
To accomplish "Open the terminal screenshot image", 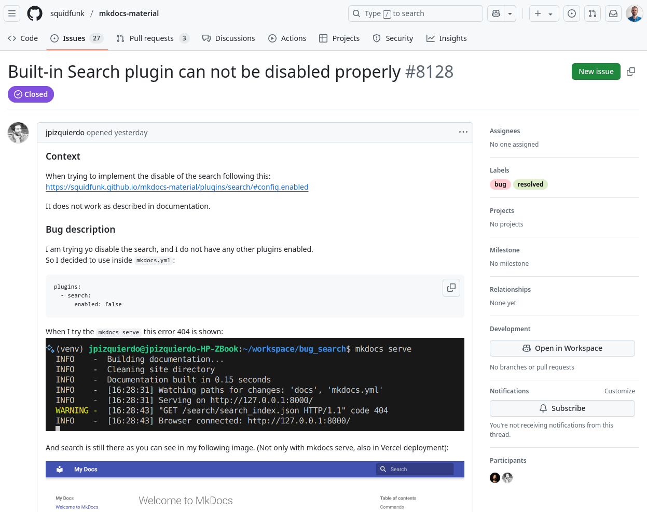I will pyautogui.click(x=255, y=385).
